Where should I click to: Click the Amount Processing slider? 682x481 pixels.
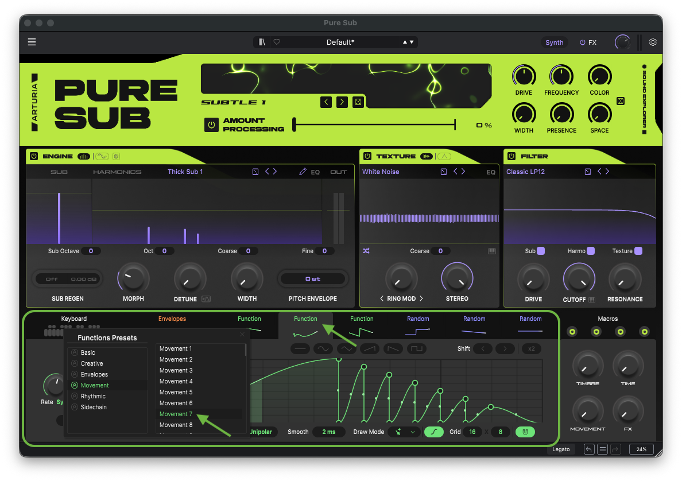point(374,125)
